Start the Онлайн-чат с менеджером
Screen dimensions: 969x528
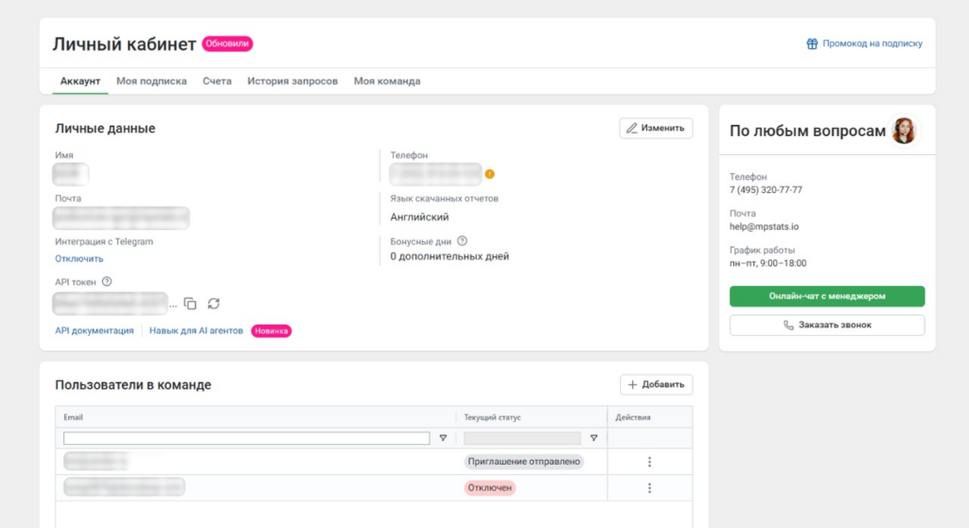click(x=827, y=296)
